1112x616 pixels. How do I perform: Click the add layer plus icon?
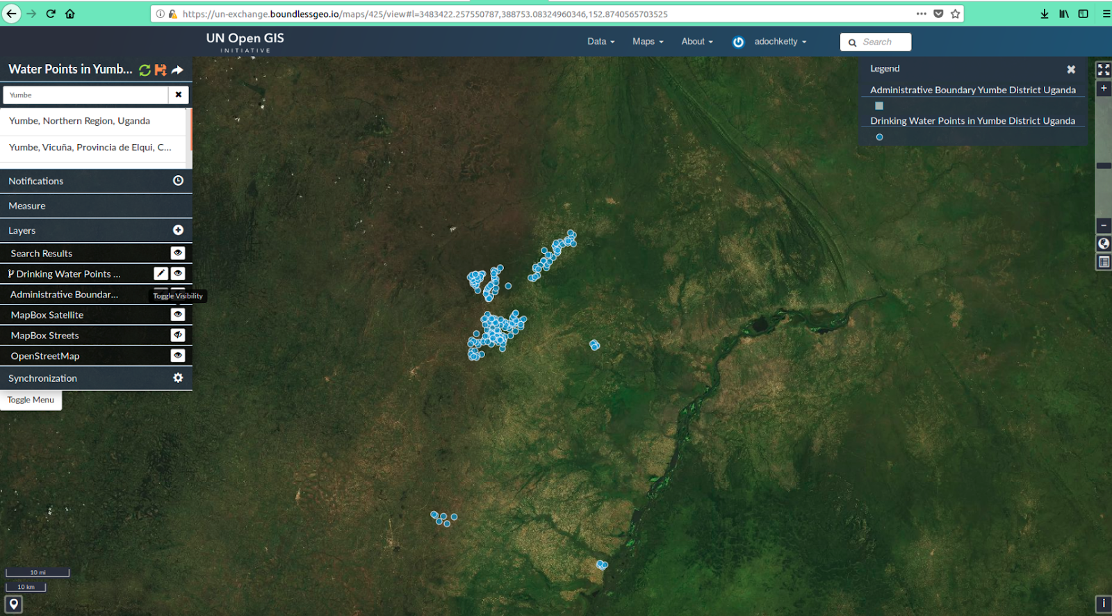point(178,230)
